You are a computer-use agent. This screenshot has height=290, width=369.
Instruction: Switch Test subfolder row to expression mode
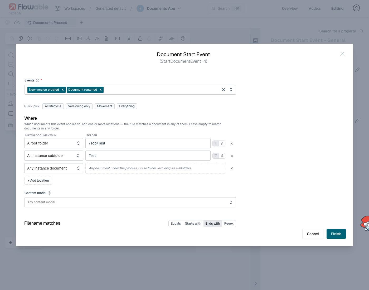click(x=222, y=156)
